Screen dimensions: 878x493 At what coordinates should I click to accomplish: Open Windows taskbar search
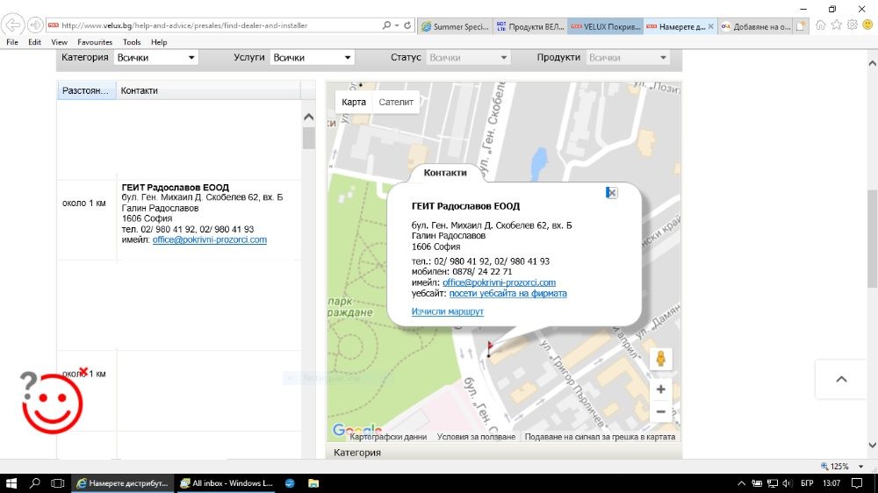pos(35,483)
